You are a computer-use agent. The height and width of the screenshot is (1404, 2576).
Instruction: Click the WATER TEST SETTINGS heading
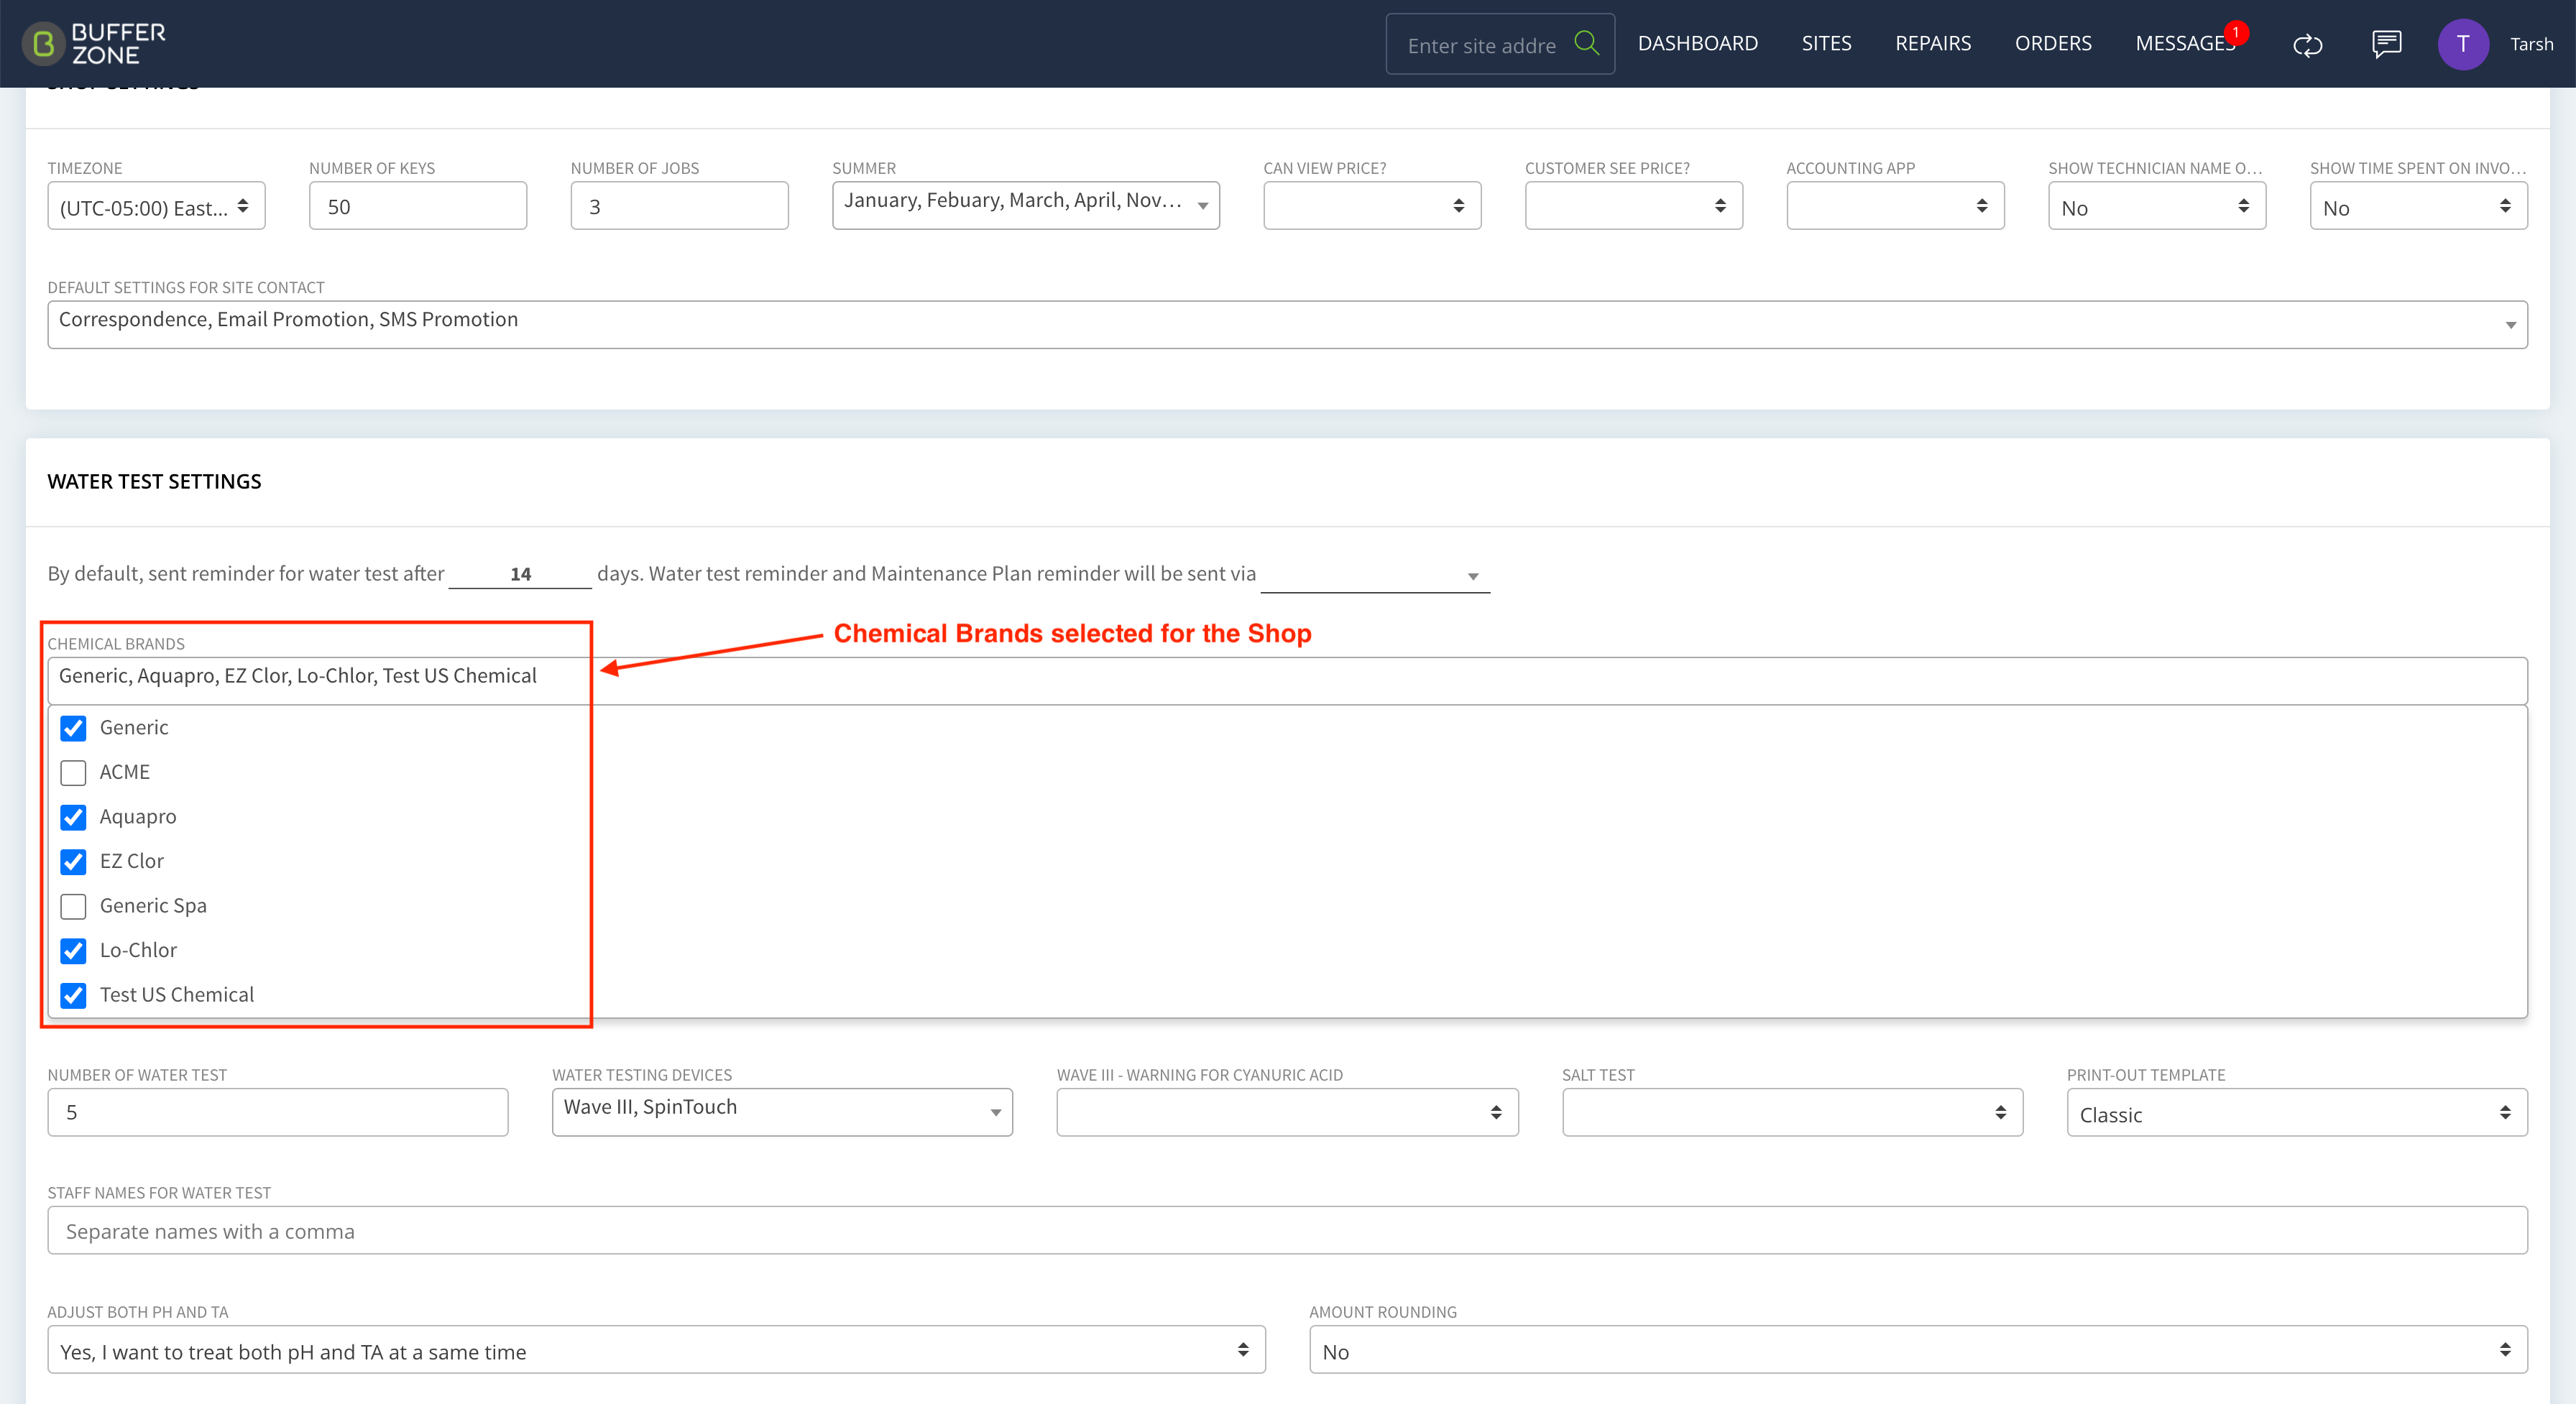[154, 482]
